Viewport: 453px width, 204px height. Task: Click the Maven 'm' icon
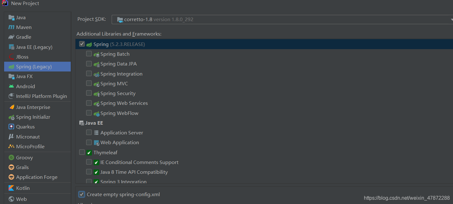point(11,27)
